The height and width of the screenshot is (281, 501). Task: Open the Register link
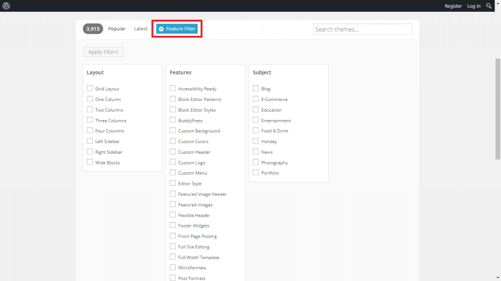point(453,6)
